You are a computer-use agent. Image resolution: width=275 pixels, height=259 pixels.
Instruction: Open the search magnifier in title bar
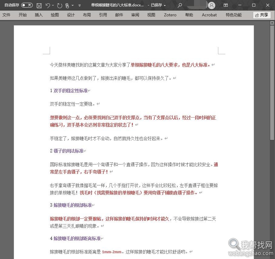pos(179,5)
